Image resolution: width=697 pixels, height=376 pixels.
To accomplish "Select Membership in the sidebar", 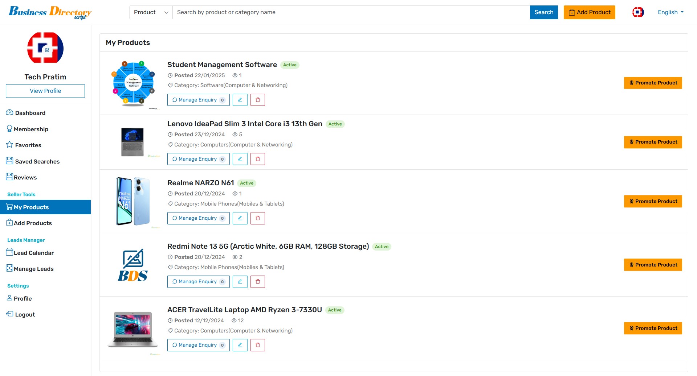I will pyautogui.click(x=31, y=129).
